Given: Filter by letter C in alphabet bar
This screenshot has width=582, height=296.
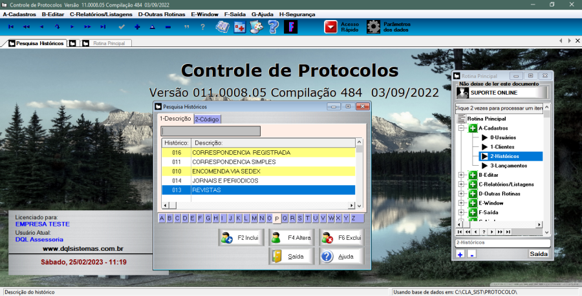Looking at the screenshot, I should pos(177,218).
